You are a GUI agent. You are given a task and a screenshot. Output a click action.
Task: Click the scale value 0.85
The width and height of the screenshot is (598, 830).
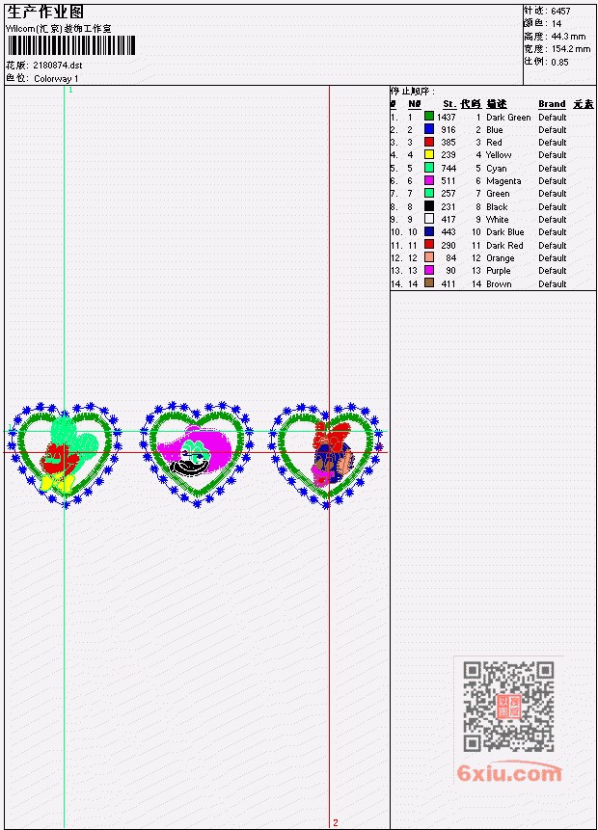coord(559,62)
